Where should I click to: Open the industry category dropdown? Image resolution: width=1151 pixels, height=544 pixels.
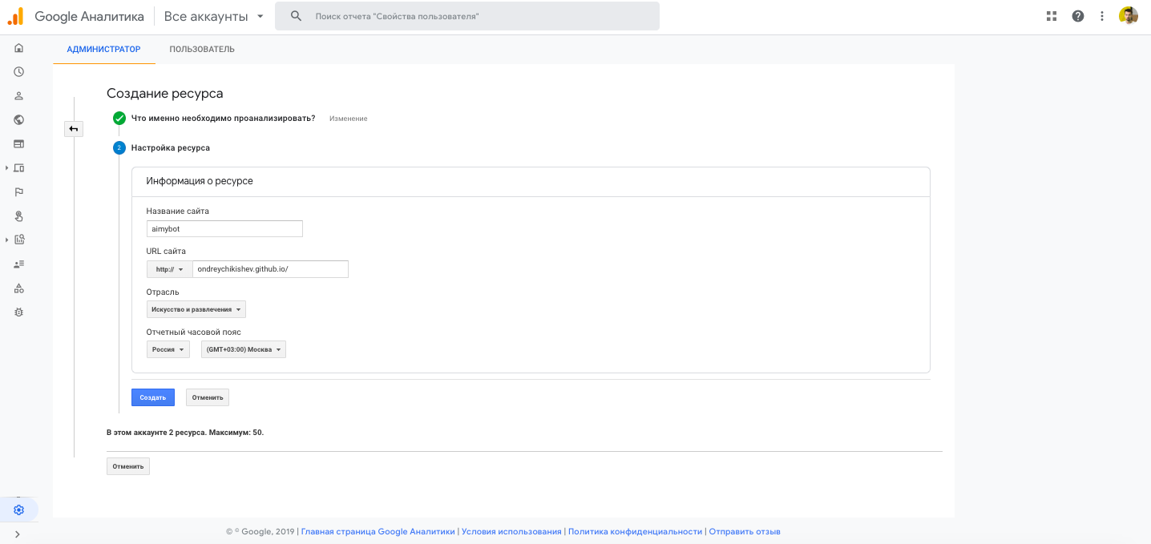[196, 309]
